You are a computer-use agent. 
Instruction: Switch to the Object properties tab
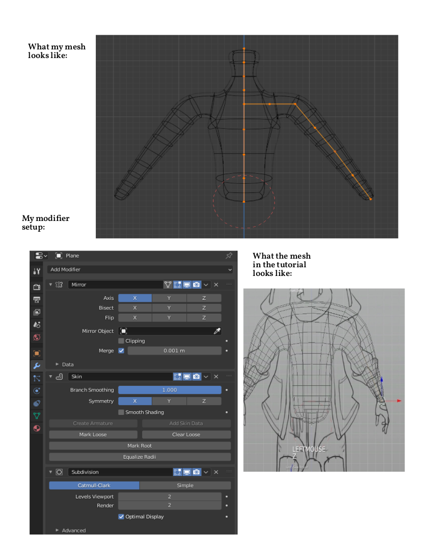click(x=37, y=352)
